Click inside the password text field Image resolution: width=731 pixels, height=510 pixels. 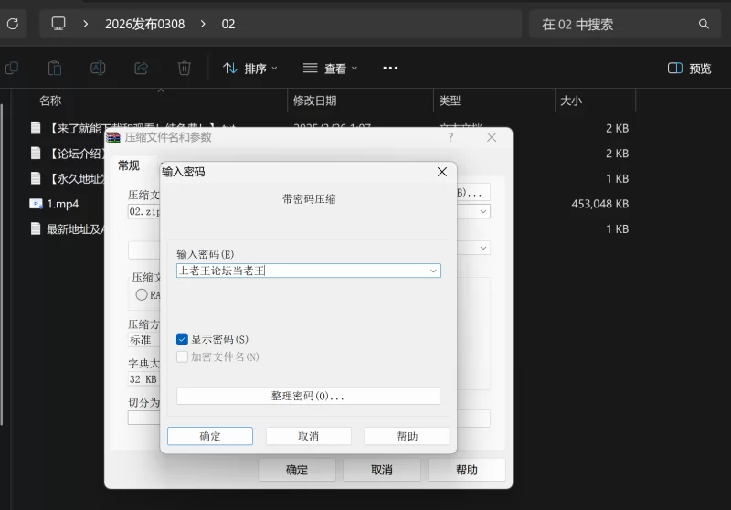[x=302, y=271]
